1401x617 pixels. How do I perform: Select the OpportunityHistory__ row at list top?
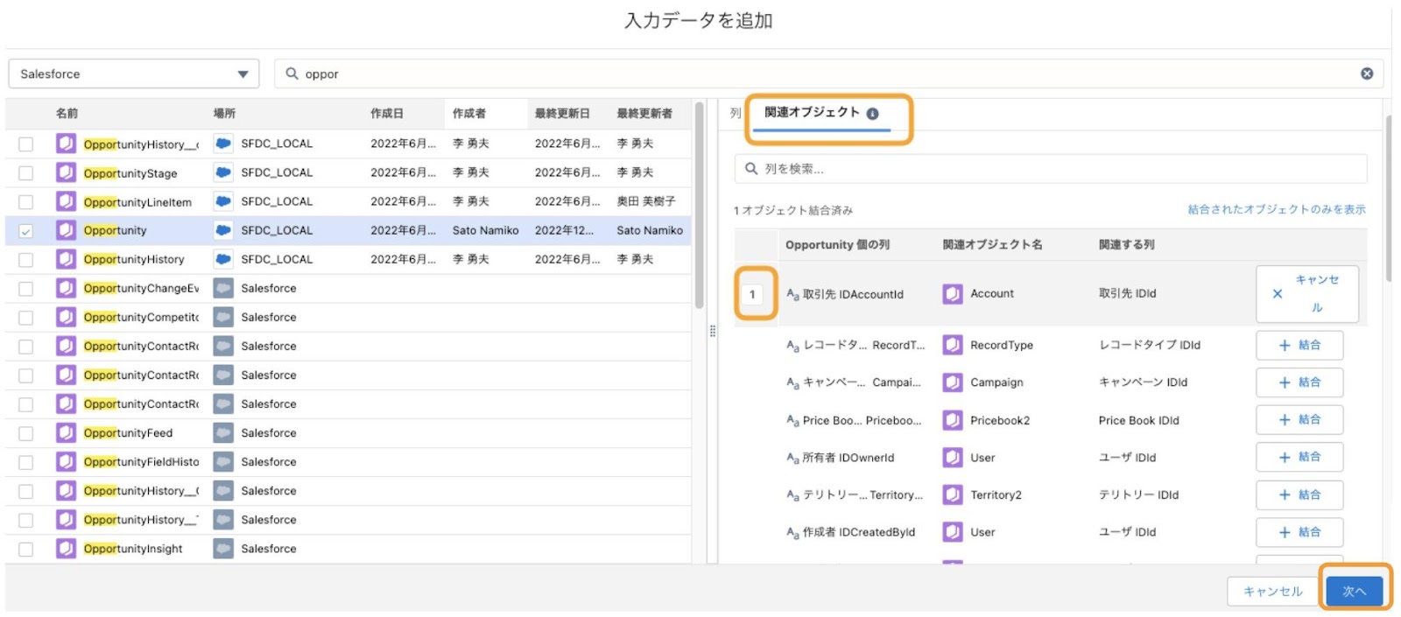[x=348, y=144]
